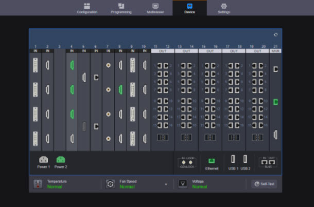The height and width of the screenshot is (207, 314).
Task: Switch to the Programming tab
Action: [x=121, y=8]
